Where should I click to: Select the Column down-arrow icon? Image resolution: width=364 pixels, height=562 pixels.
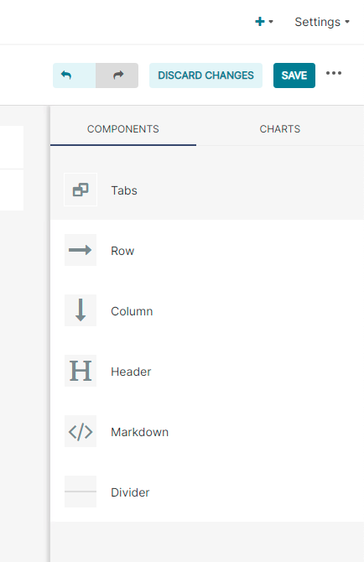[81, 310]
